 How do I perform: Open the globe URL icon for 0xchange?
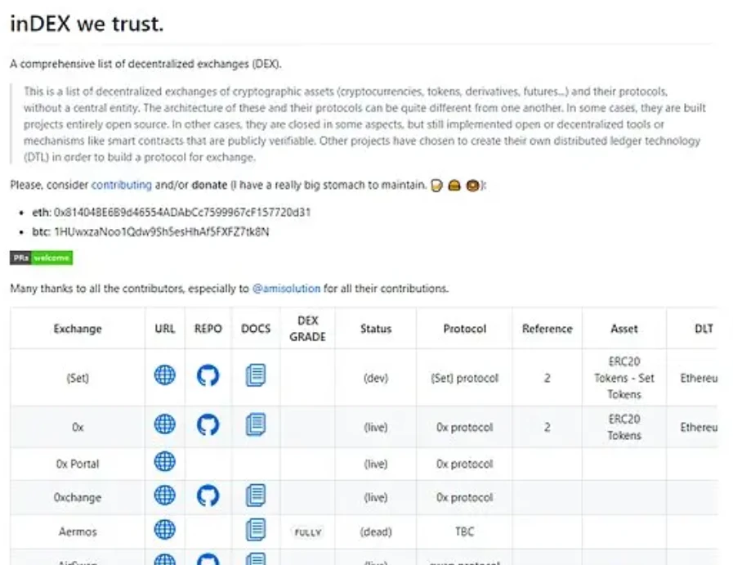(165, 495)
